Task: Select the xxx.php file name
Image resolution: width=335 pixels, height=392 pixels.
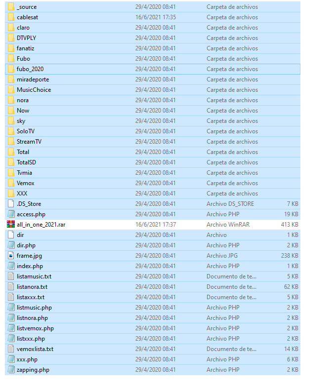Action: 27,359
